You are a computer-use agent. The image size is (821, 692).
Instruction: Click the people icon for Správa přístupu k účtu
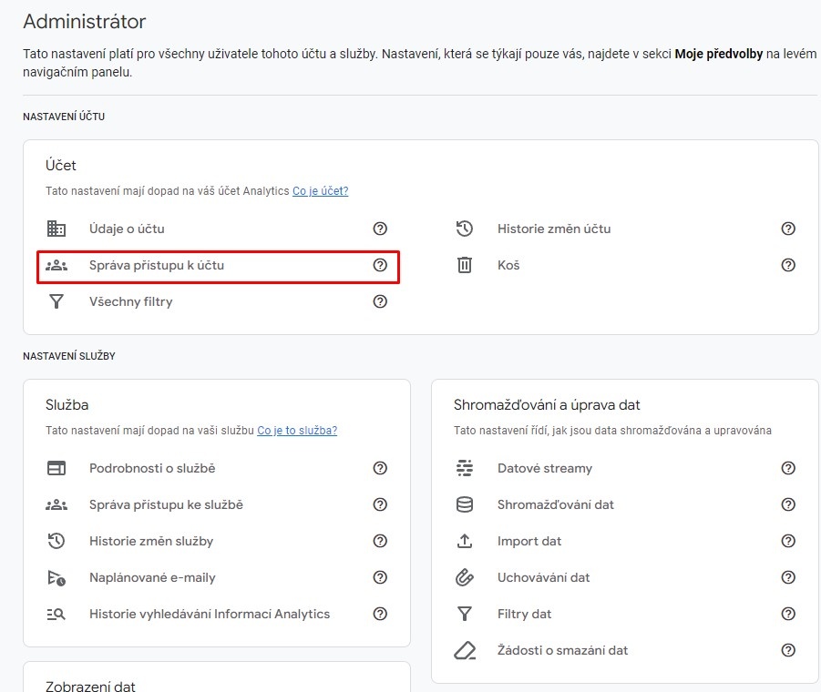[x=56, y=265]
